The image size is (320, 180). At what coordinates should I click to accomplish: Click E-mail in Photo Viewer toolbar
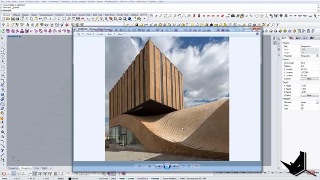click(100, 34)
